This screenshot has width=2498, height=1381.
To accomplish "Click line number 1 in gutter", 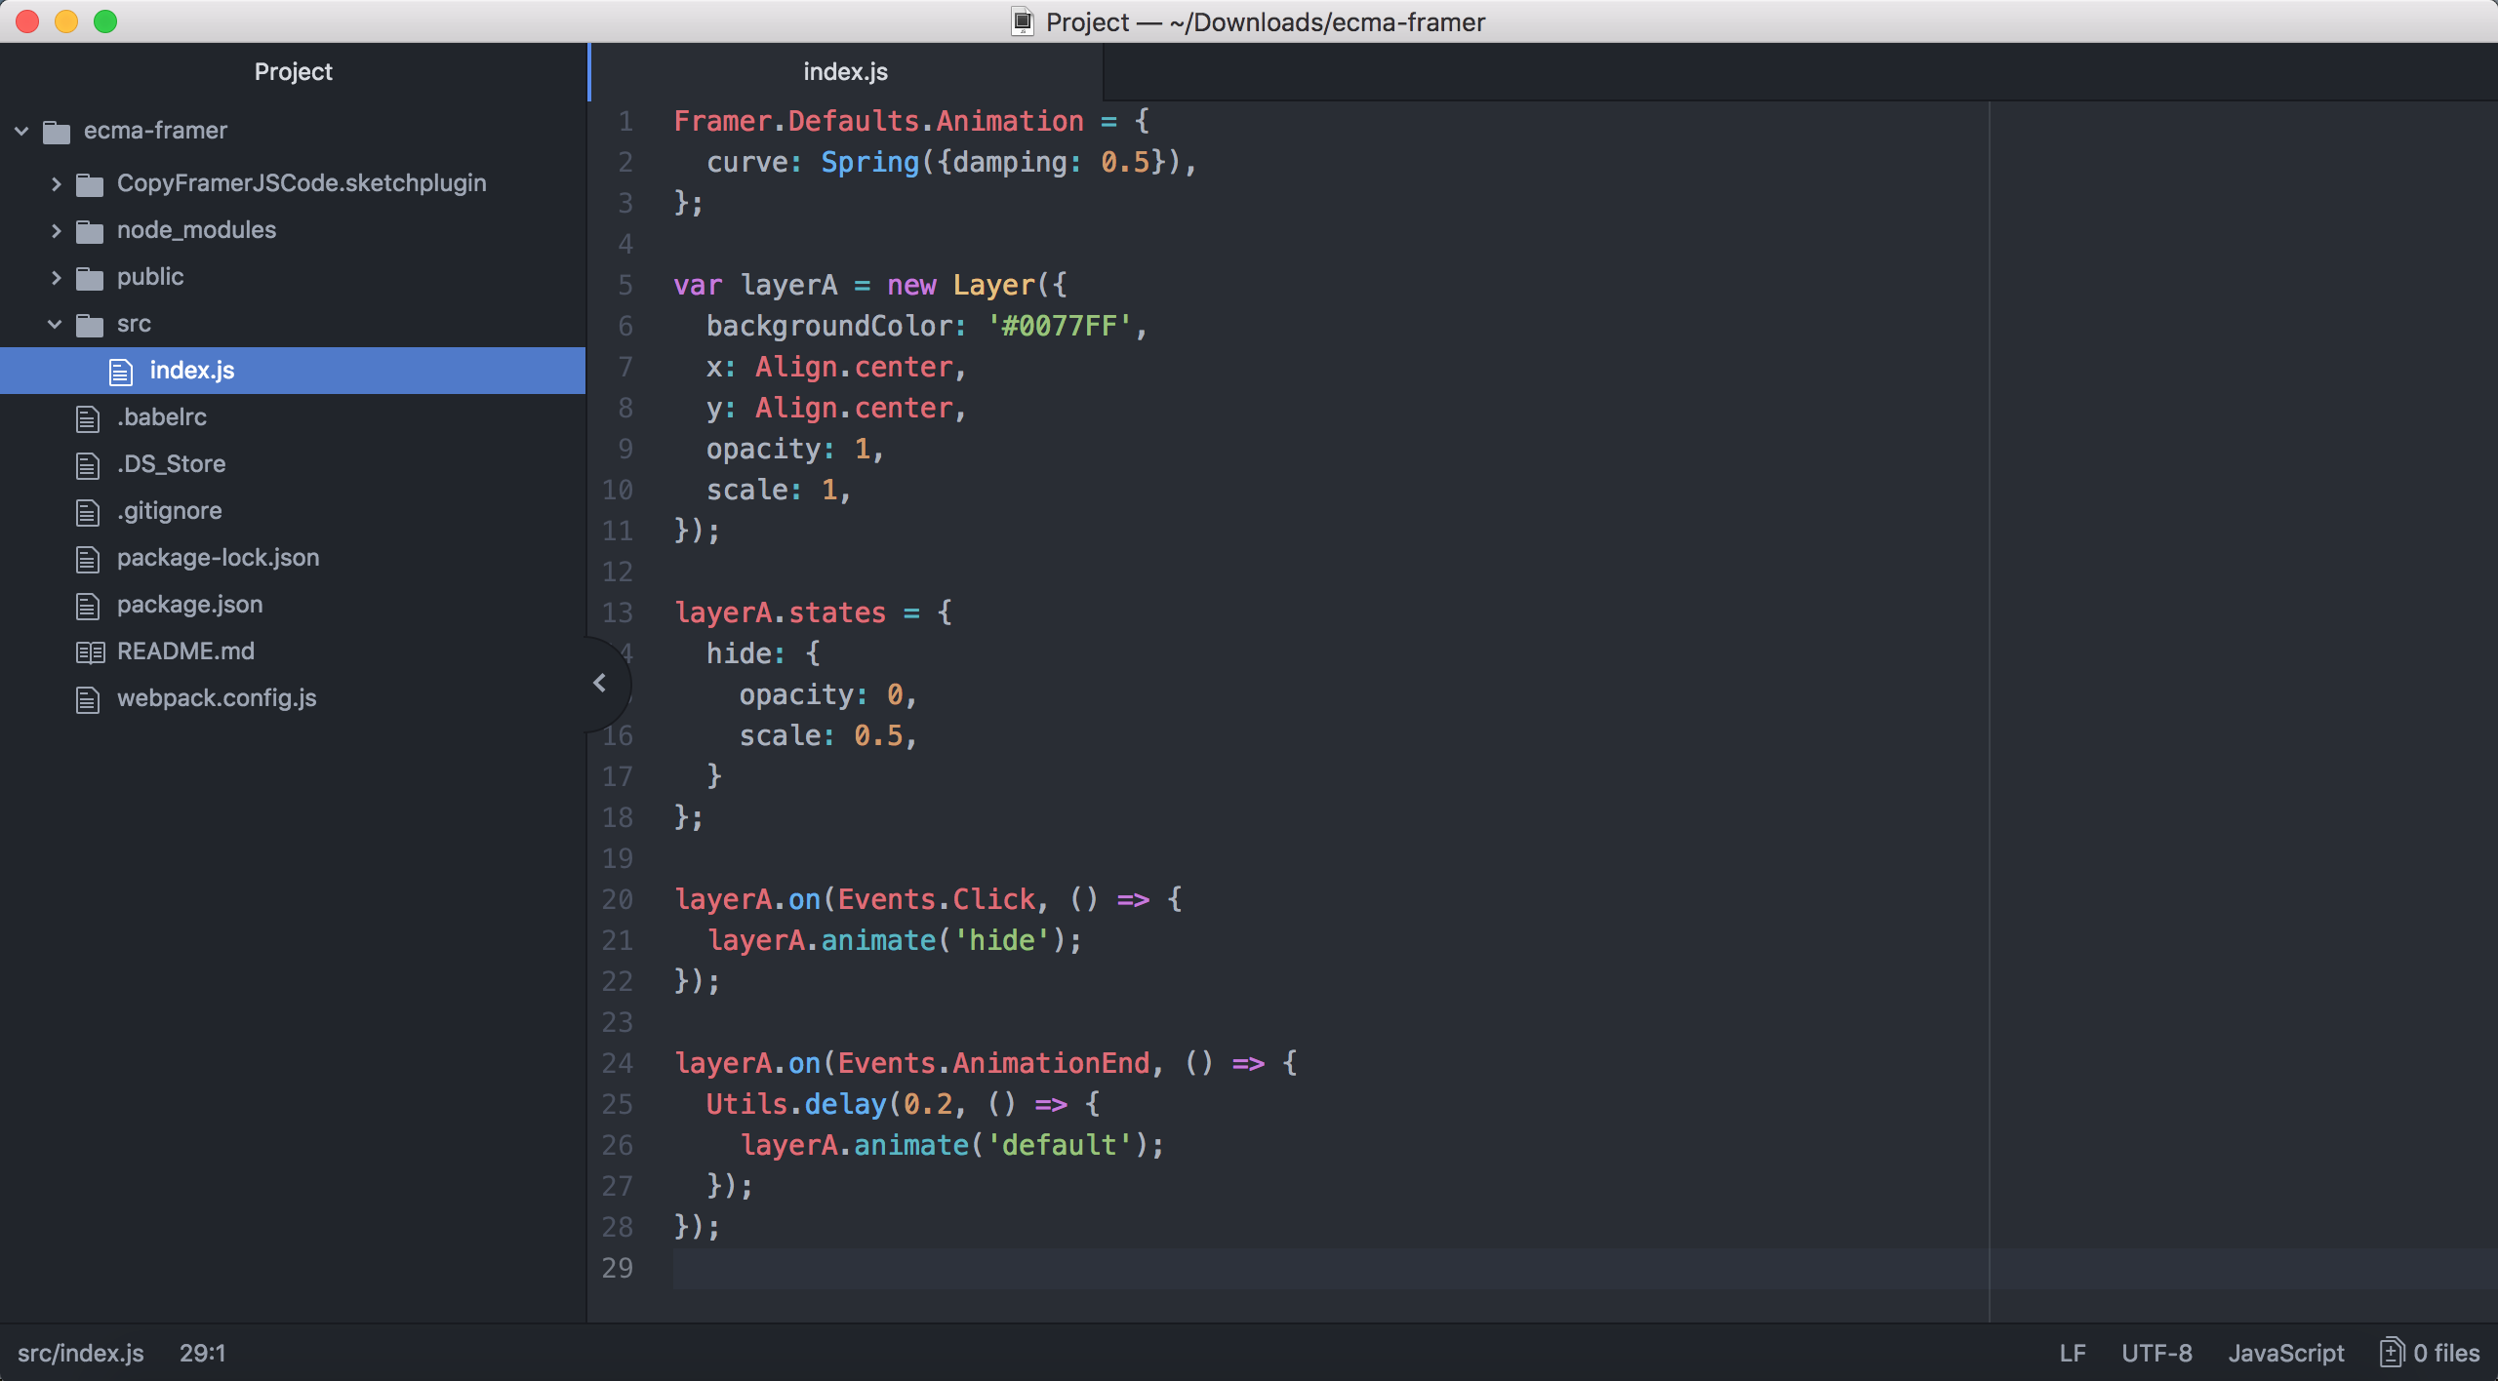I will 625,122.
